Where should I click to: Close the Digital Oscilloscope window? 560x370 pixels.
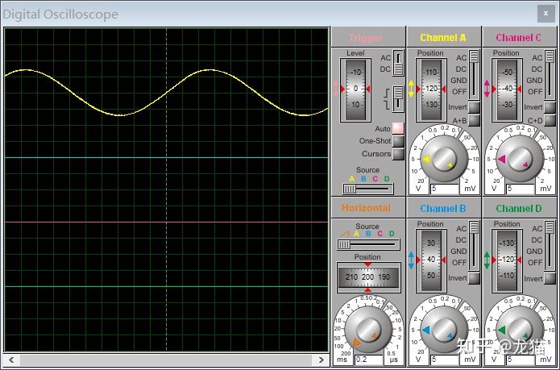546,14
